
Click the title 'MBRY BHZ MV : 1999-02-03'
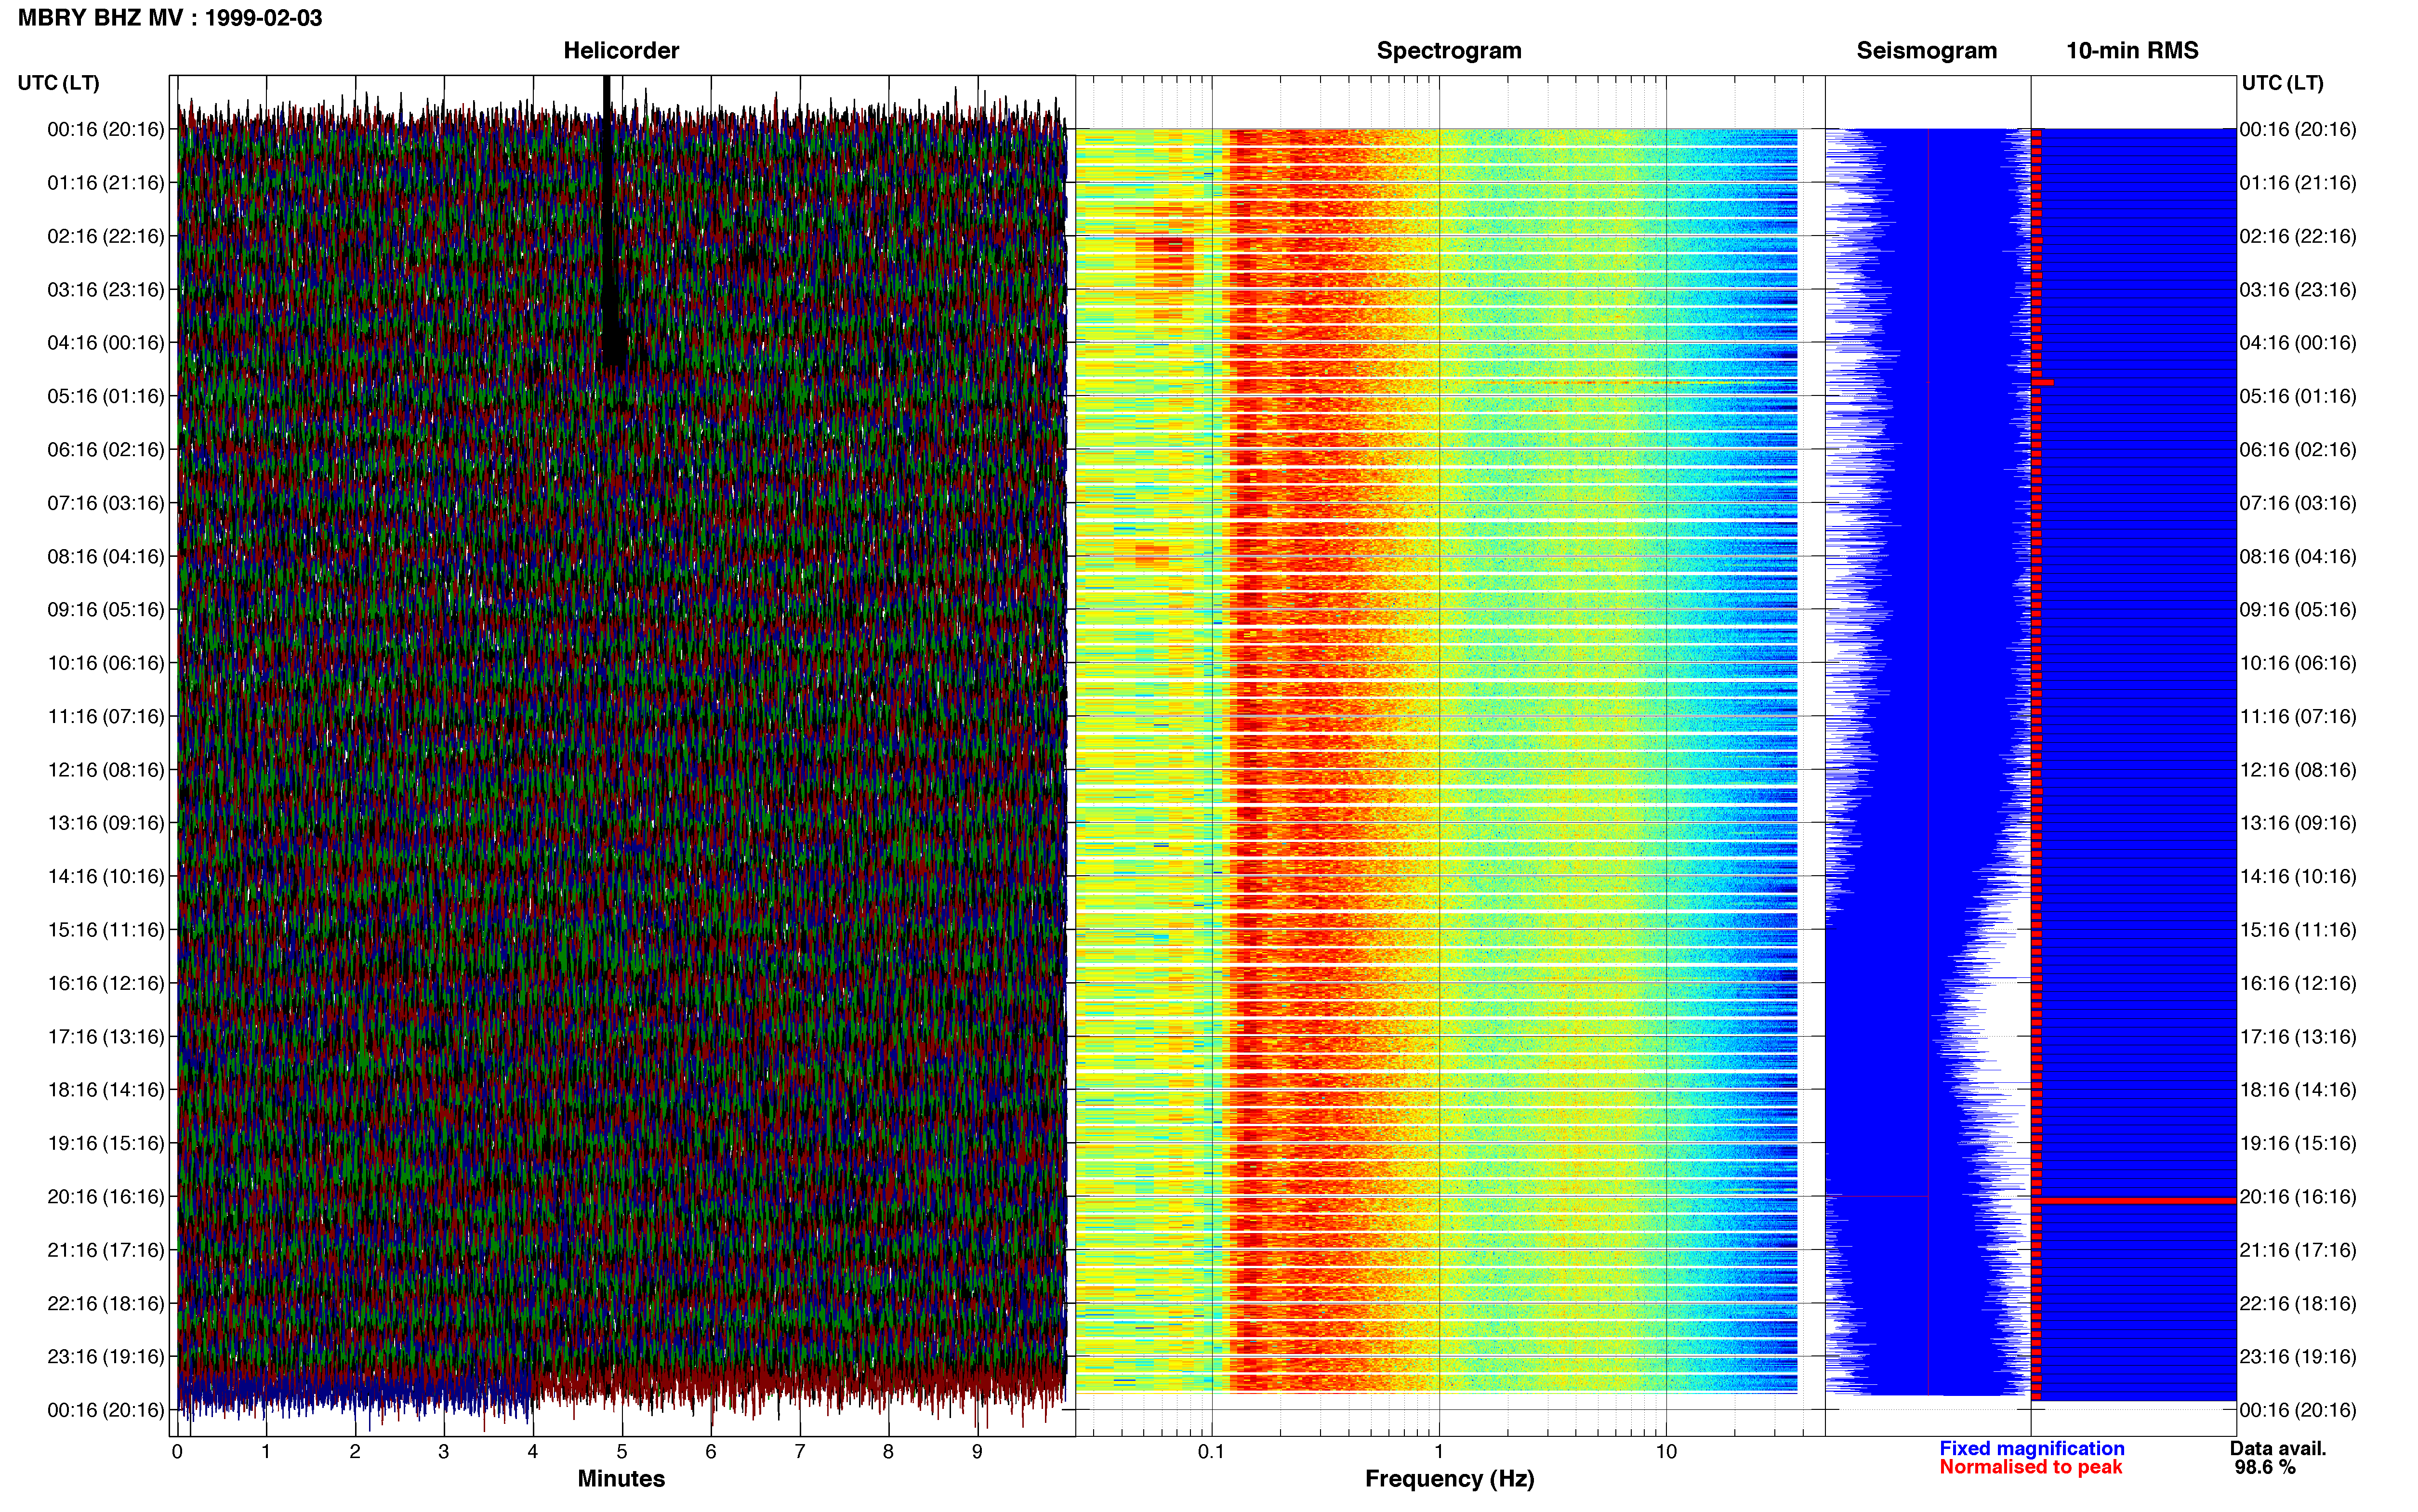170,18
